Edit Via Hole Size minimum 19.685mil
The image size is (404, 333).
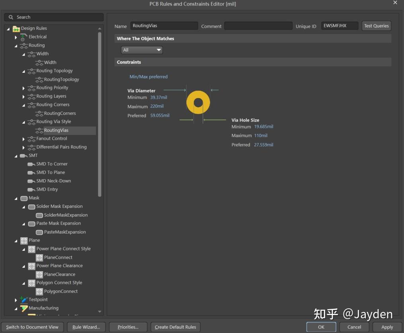click(263, 126)
